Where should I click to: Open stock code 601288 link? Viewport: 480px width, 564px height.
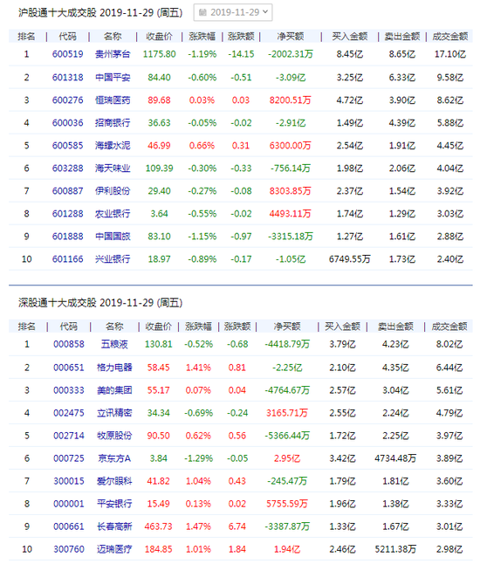tap(67, 214)
